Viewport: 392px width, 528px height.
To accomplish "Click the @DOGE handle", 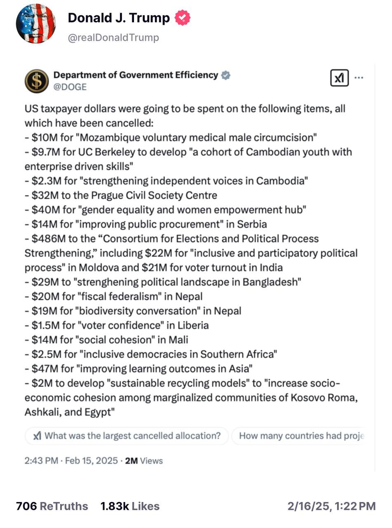I will pyautogui.click(x=70, y=87).
